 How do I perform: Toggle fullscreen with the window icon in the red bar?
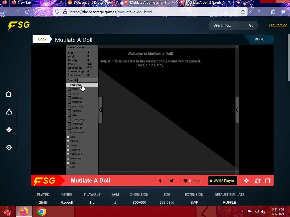point(268,181)
